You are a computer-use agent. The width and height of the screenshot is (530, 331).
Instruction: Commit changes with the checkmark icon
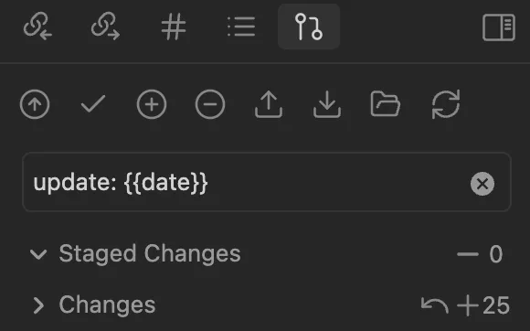(93, 104)
